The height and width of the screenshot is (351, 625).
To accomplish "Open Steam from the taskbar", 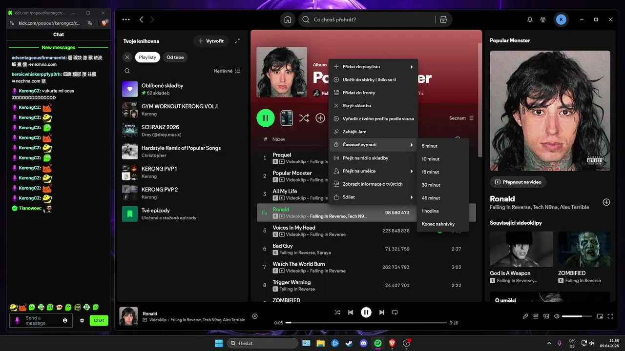I will pyautogui.click(x=349, y=343).
